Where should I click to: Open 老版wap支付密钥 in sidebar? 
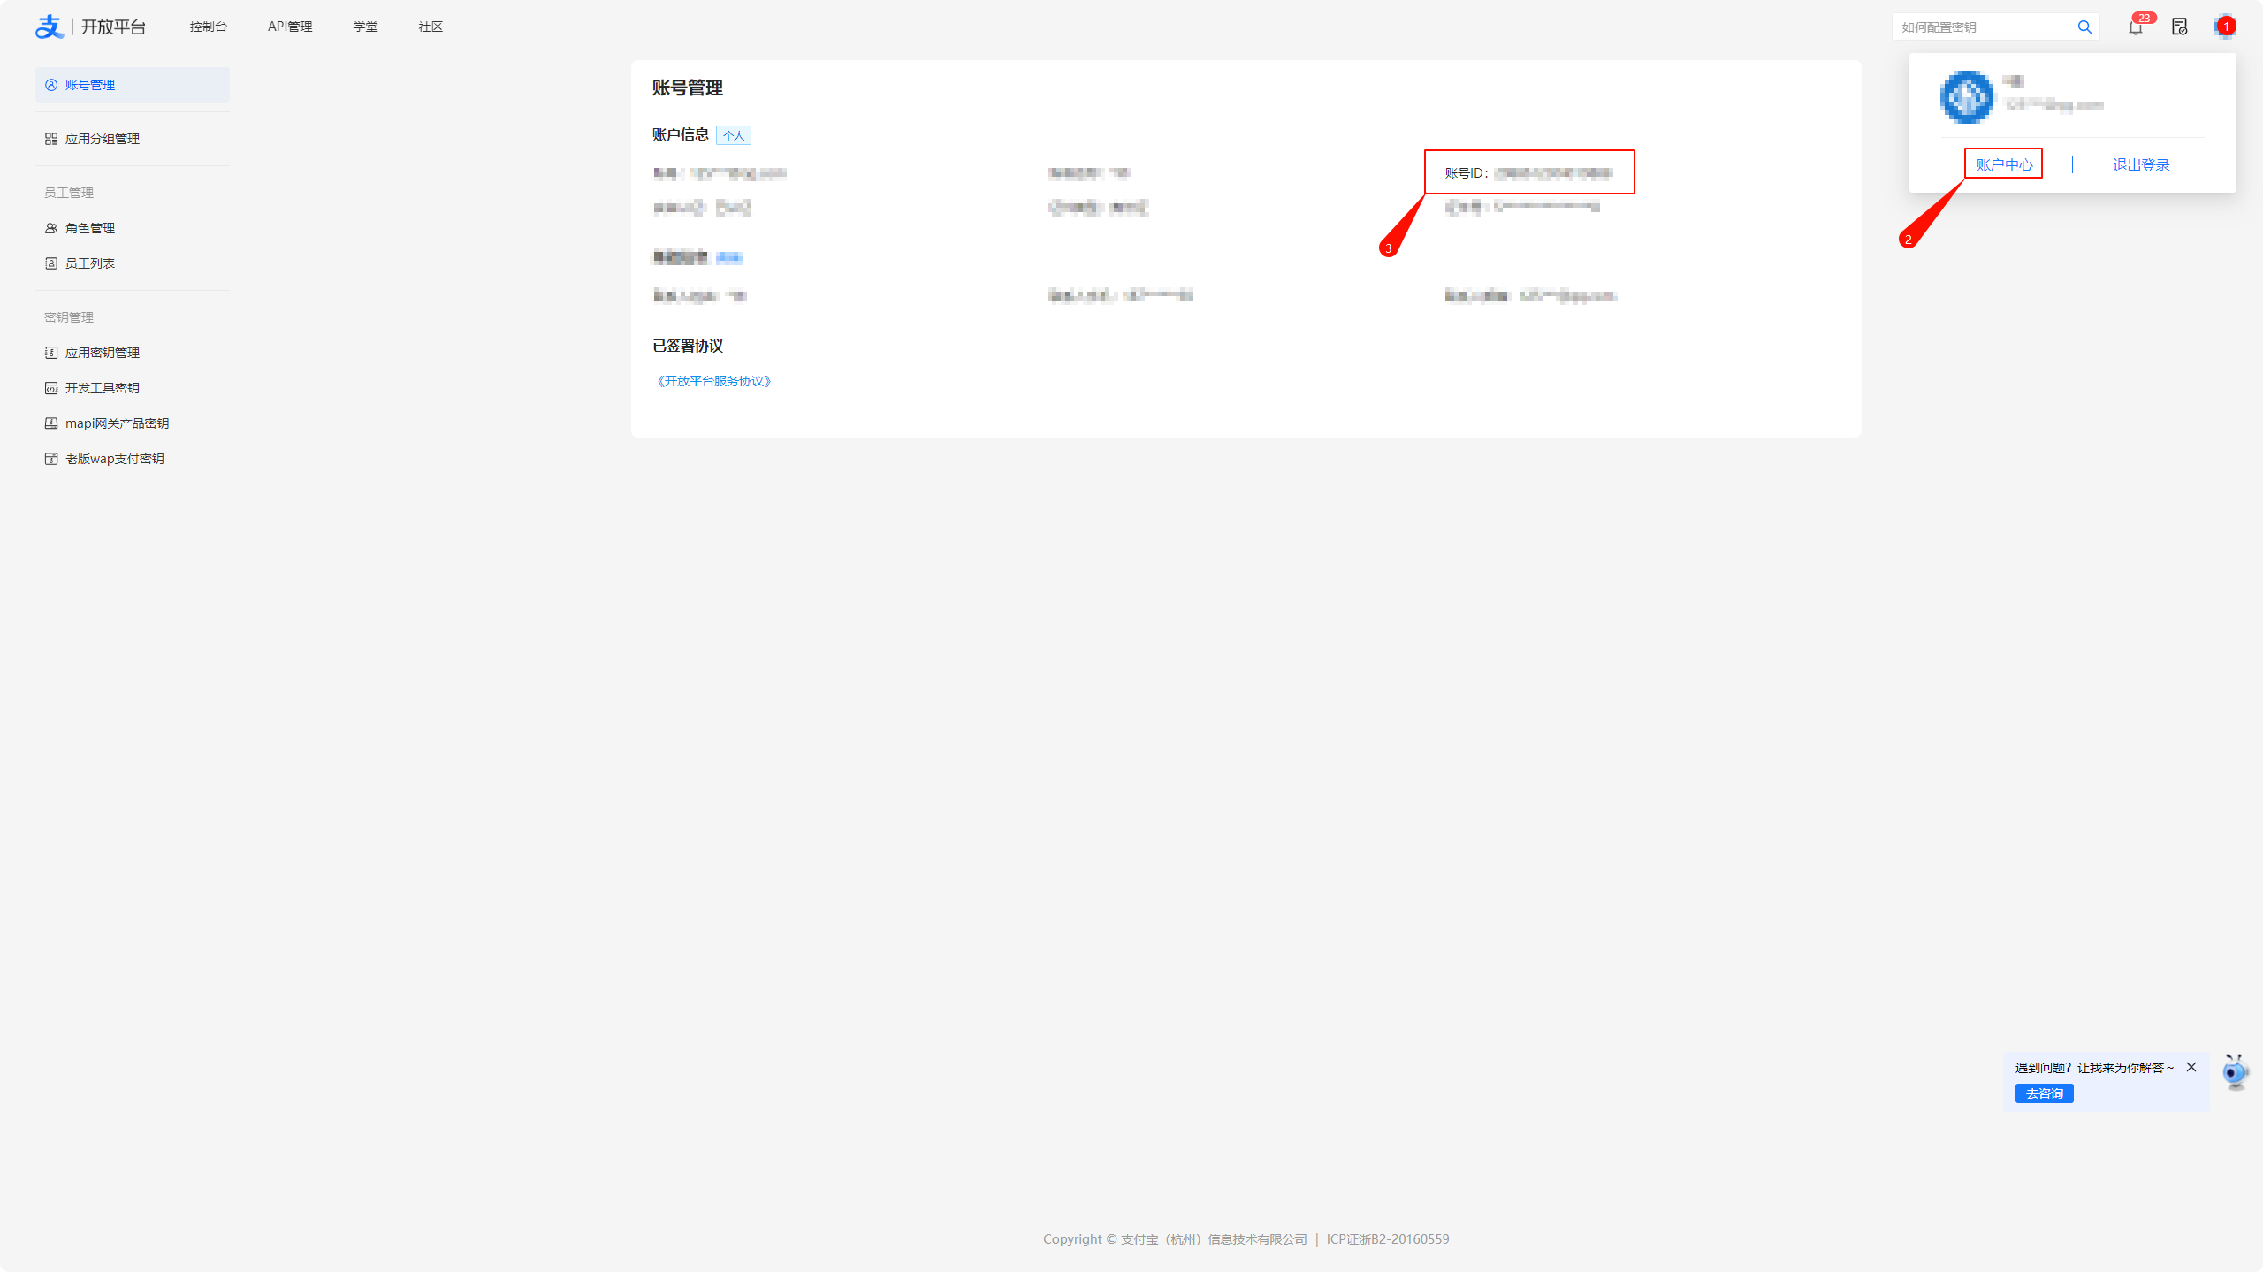[114, 459]
